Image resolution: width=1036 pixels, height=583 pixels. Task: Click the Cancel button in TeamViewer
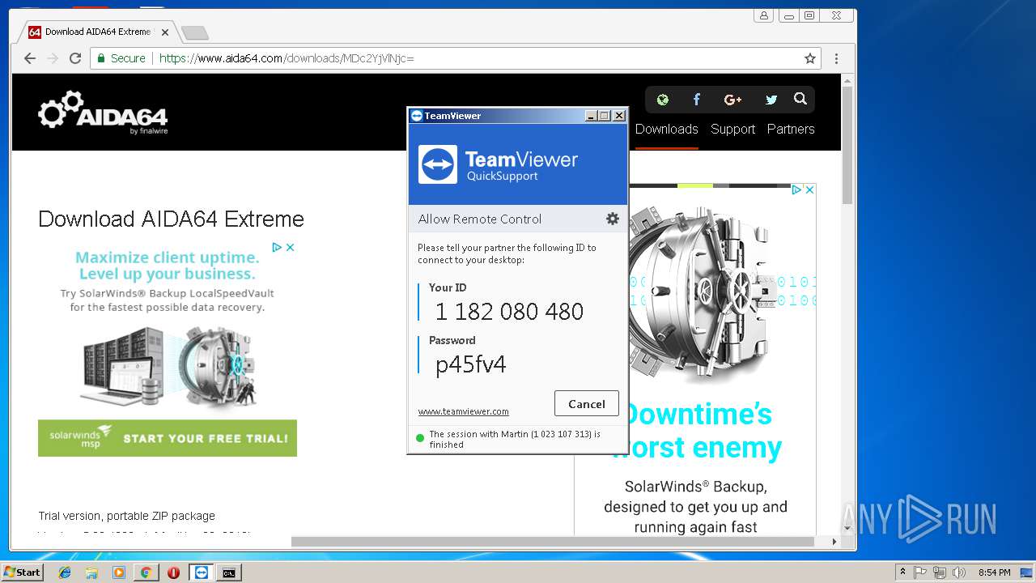587,404
